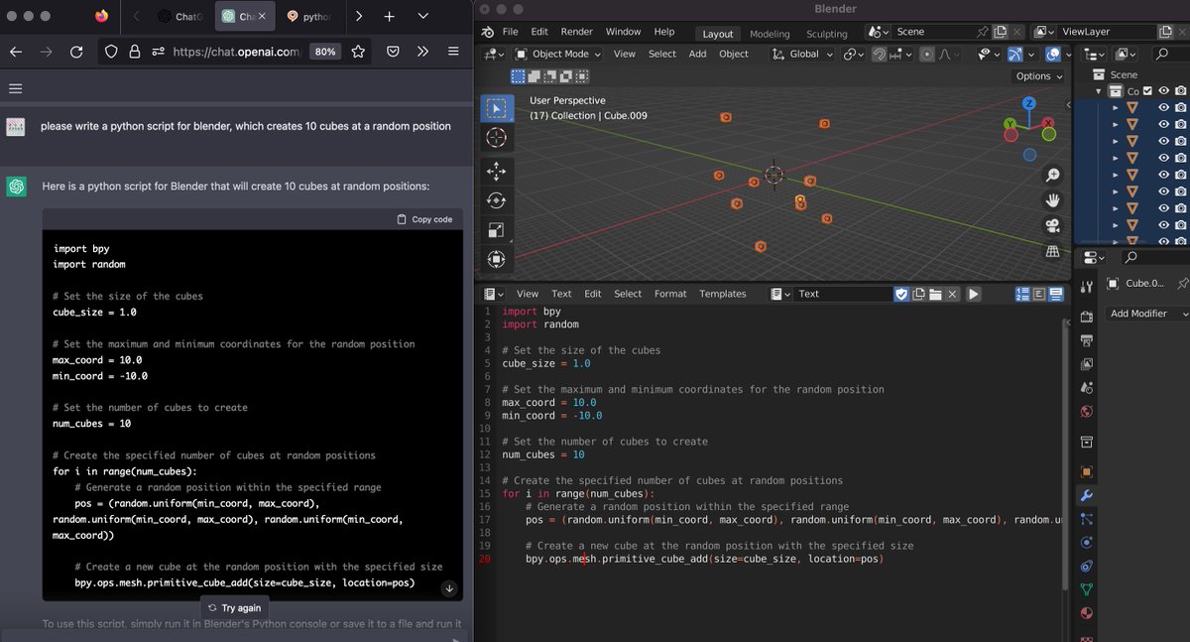Toggle fake user shield for Text datablock

(901, 294)
